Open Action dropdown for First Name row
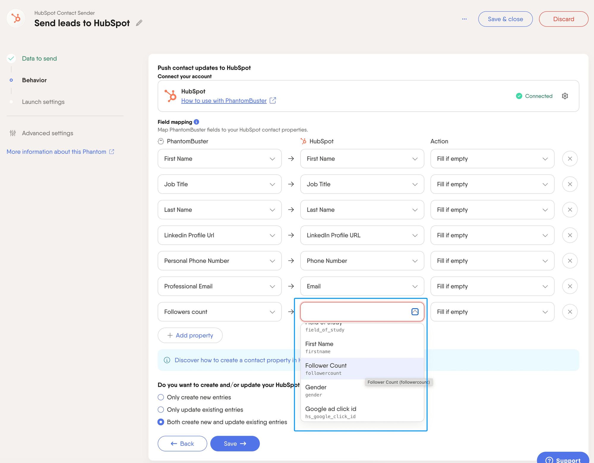This screenshot has width=594, height=463. (x=492, y=159)
